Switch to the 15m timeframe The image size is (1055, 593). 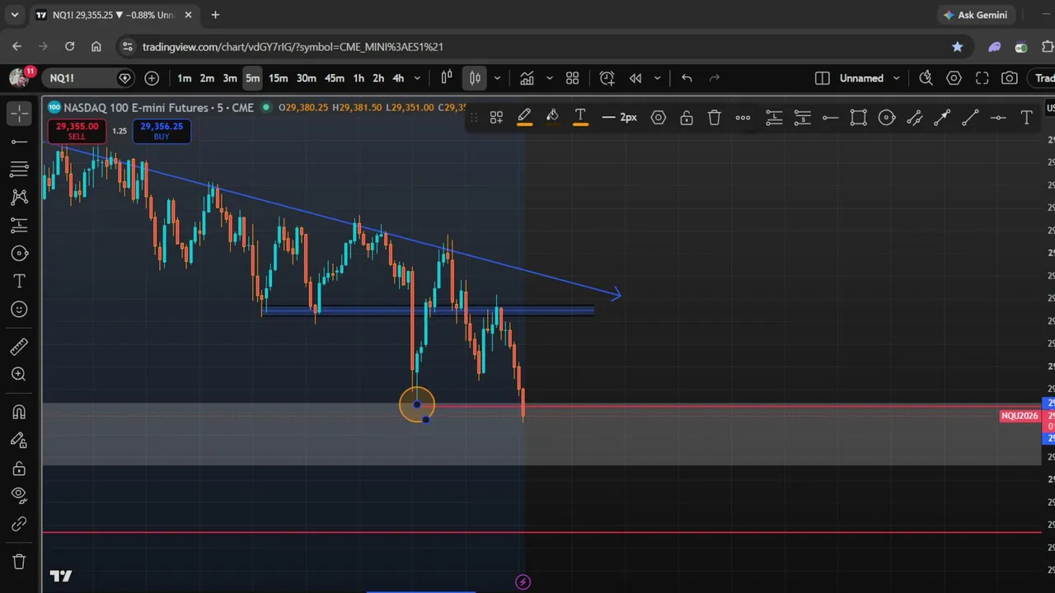coord(278,78)
